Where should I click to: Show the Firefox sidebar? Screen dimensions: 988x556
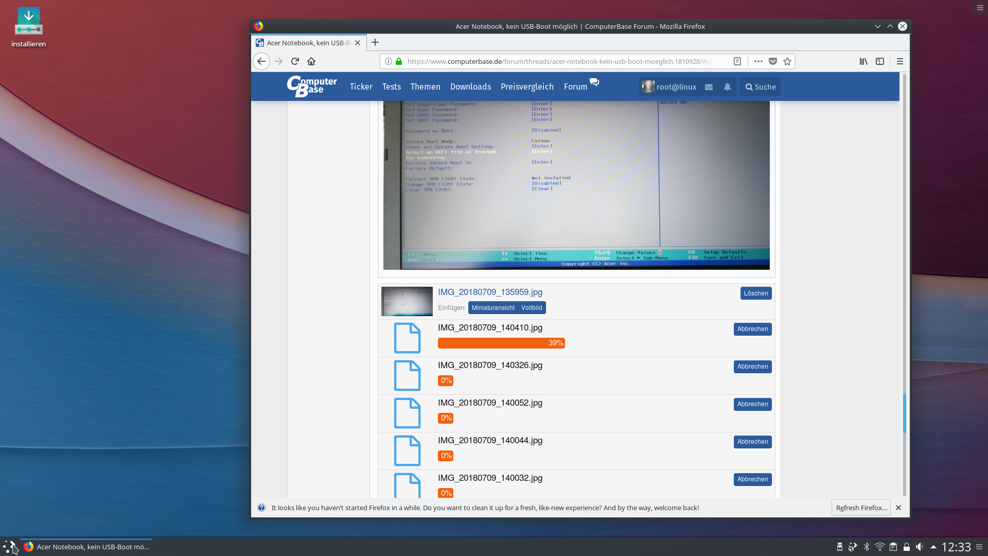coord(880,61)
